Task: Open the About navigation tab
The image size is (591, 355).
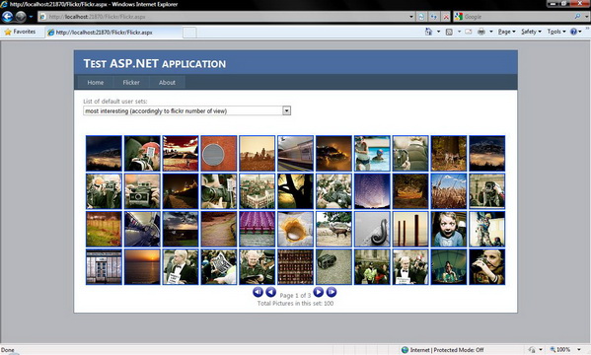Action: (x=167, y=82)
